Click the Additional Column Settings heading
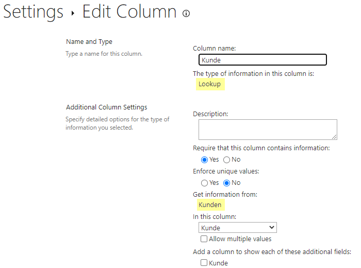 (107, 107)
